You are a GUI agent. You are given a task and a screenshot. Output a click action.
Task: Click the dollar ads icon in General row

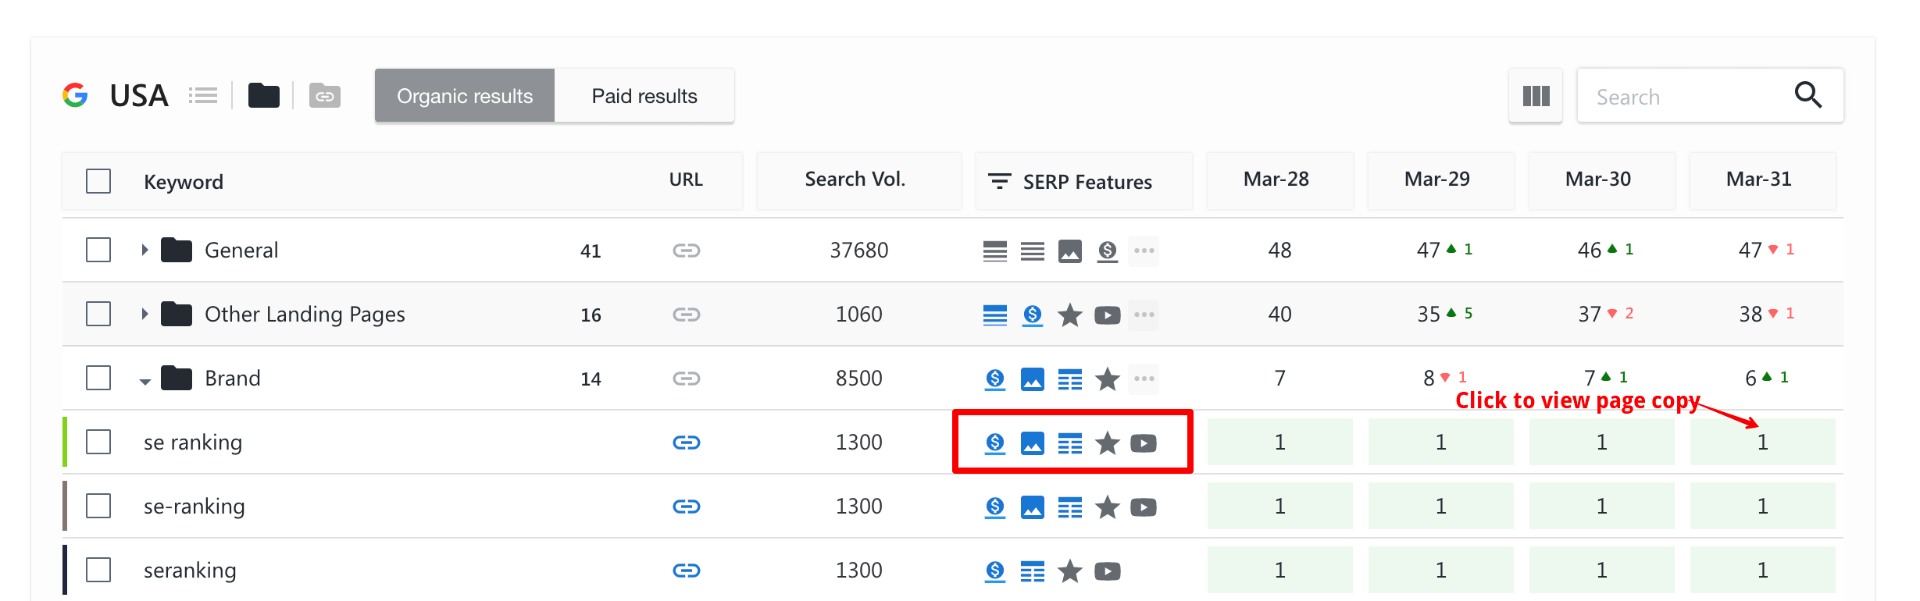pos(1107,251)
